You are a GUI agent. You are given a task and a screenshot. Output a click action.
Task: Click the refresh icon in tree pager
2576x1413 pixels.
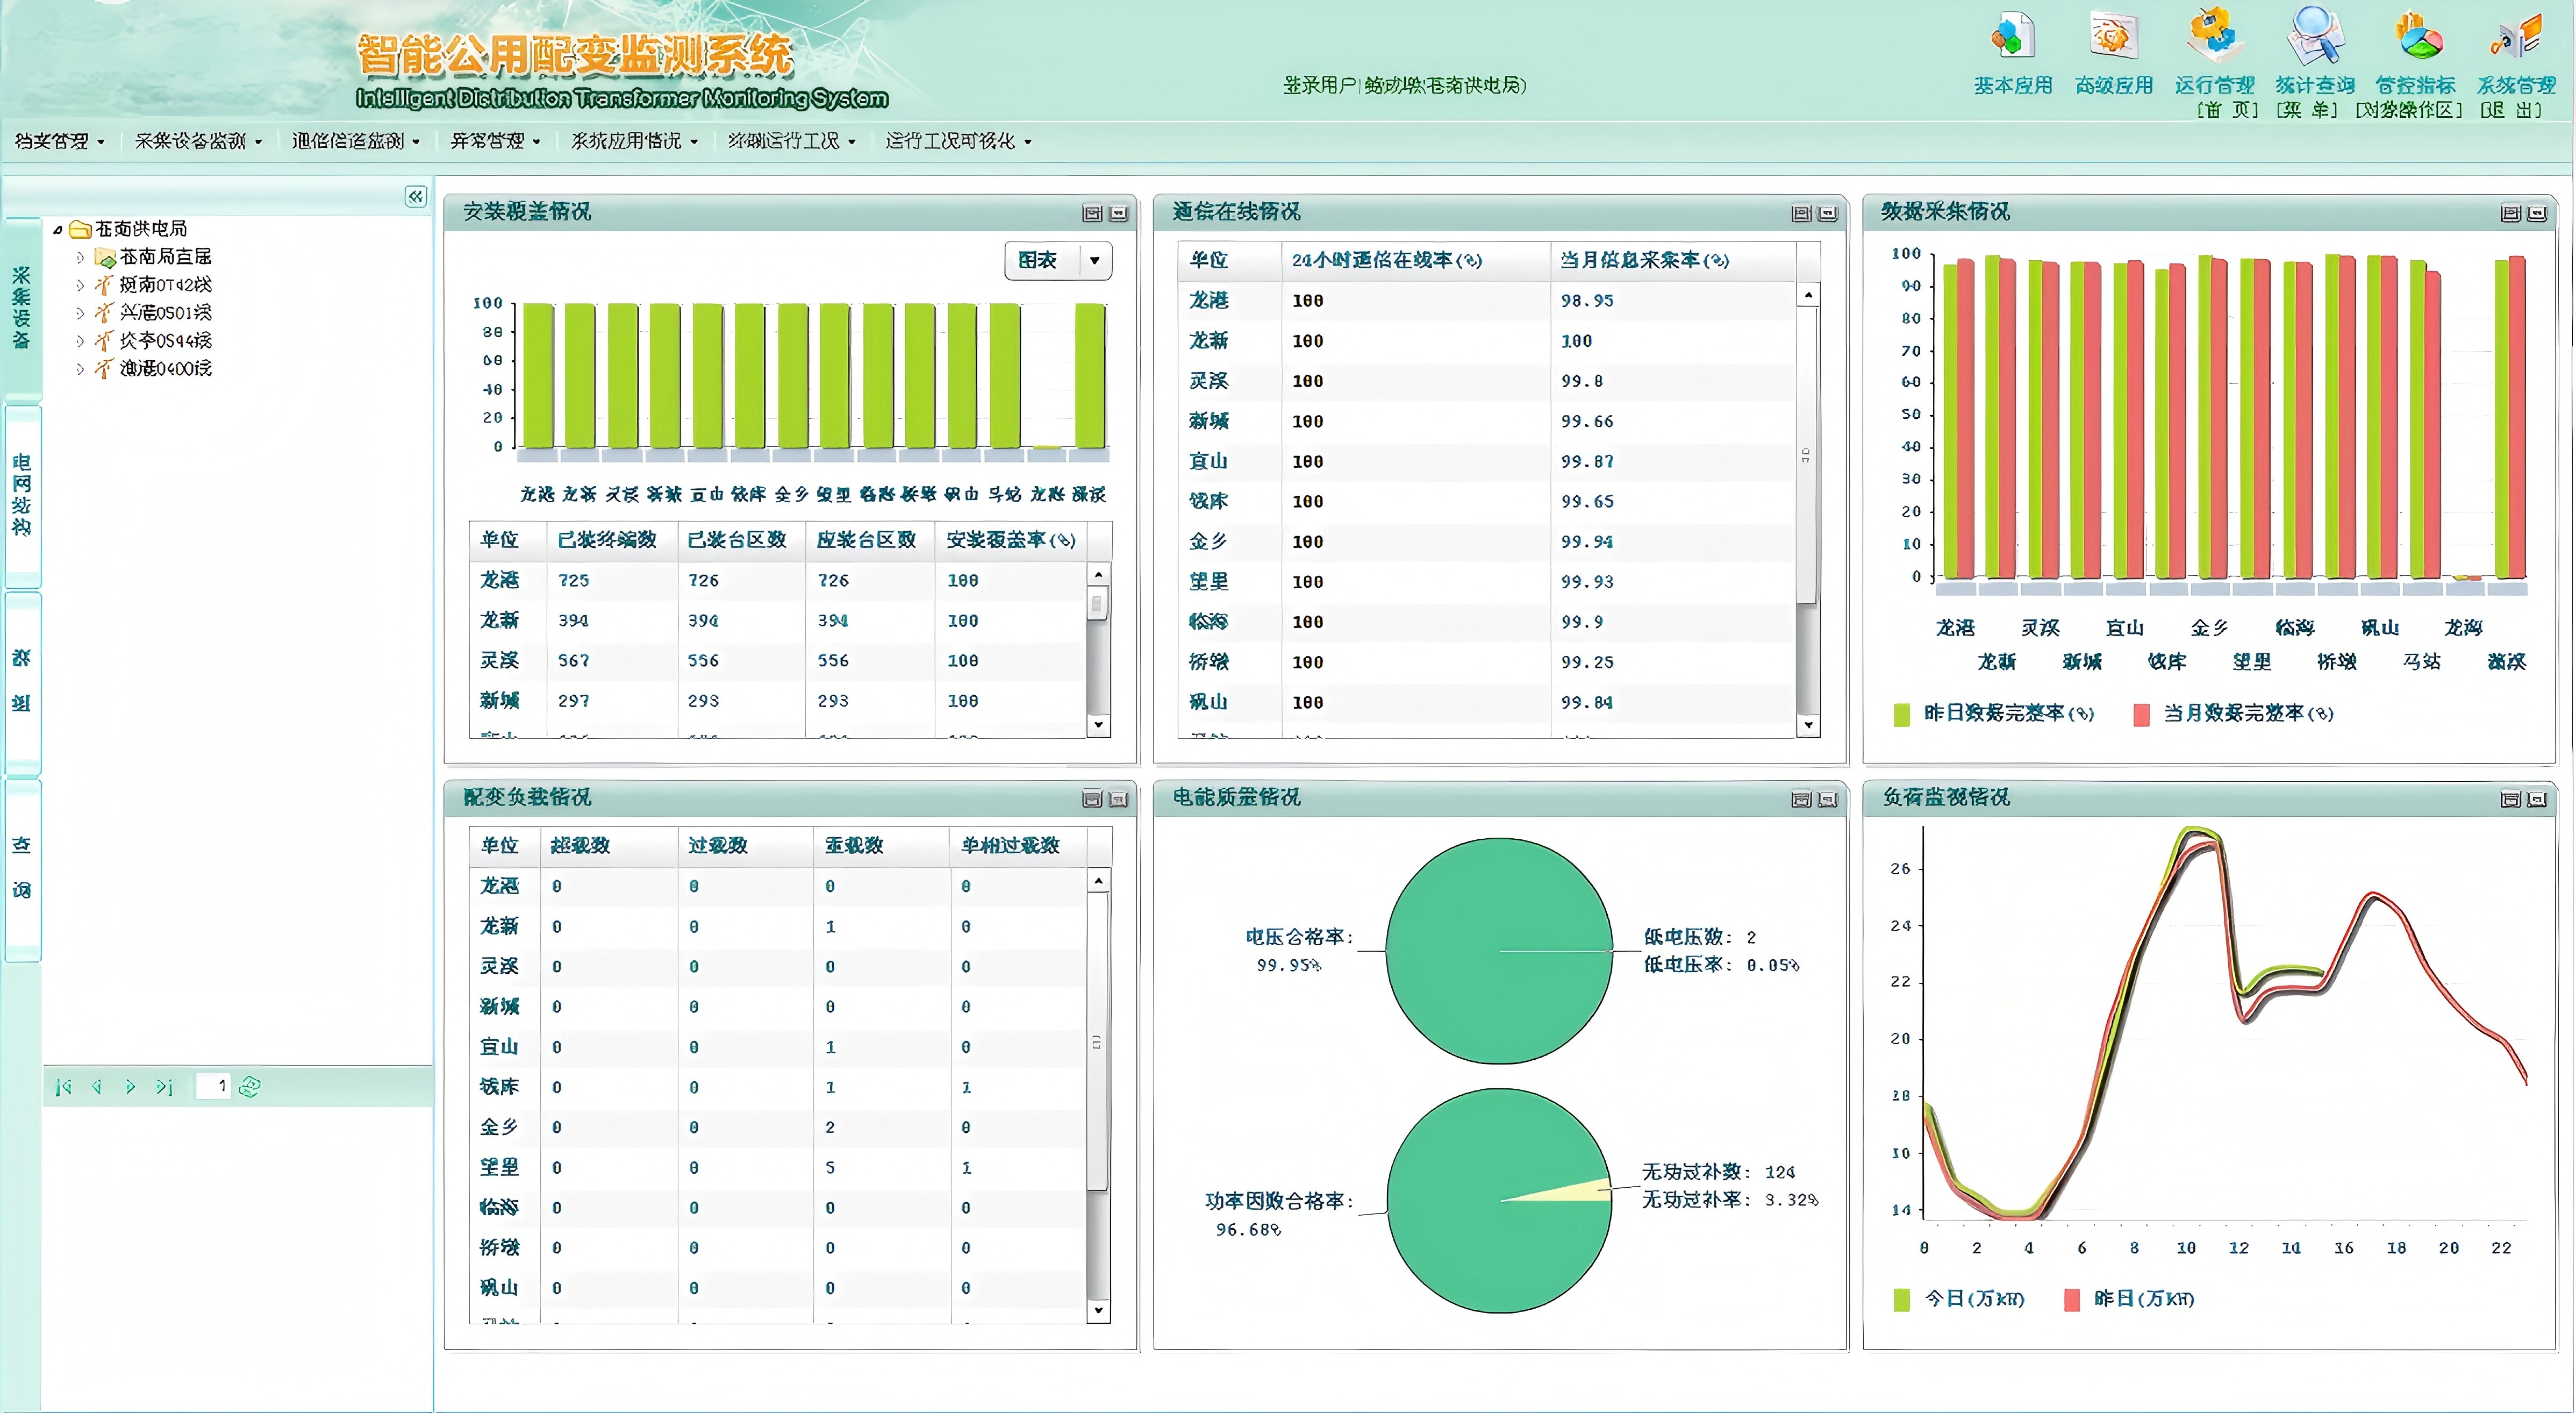coord(250,1087)
